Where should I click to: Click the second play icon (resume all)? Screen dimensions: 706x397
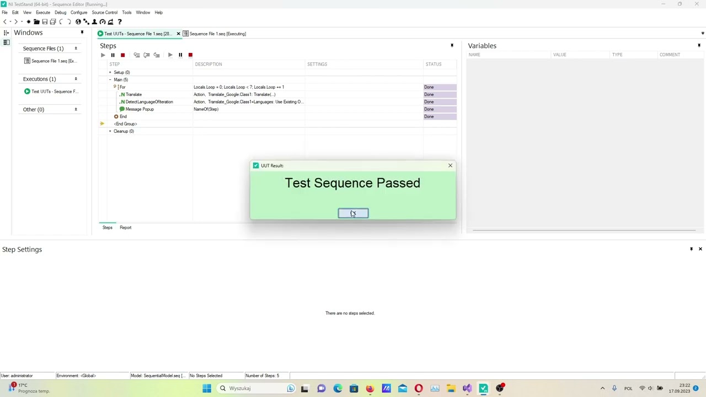(x=170, y=55)
